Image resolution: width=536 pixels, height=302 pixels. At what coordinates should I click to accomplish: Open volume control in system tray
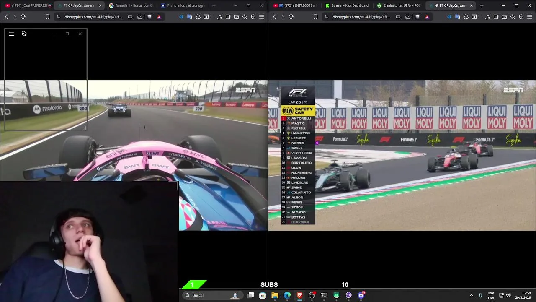tap(508, 295)
